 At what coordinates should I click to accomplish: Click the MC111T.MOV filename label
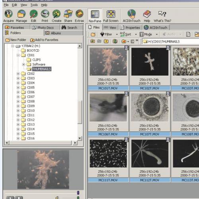click(108, 180)
